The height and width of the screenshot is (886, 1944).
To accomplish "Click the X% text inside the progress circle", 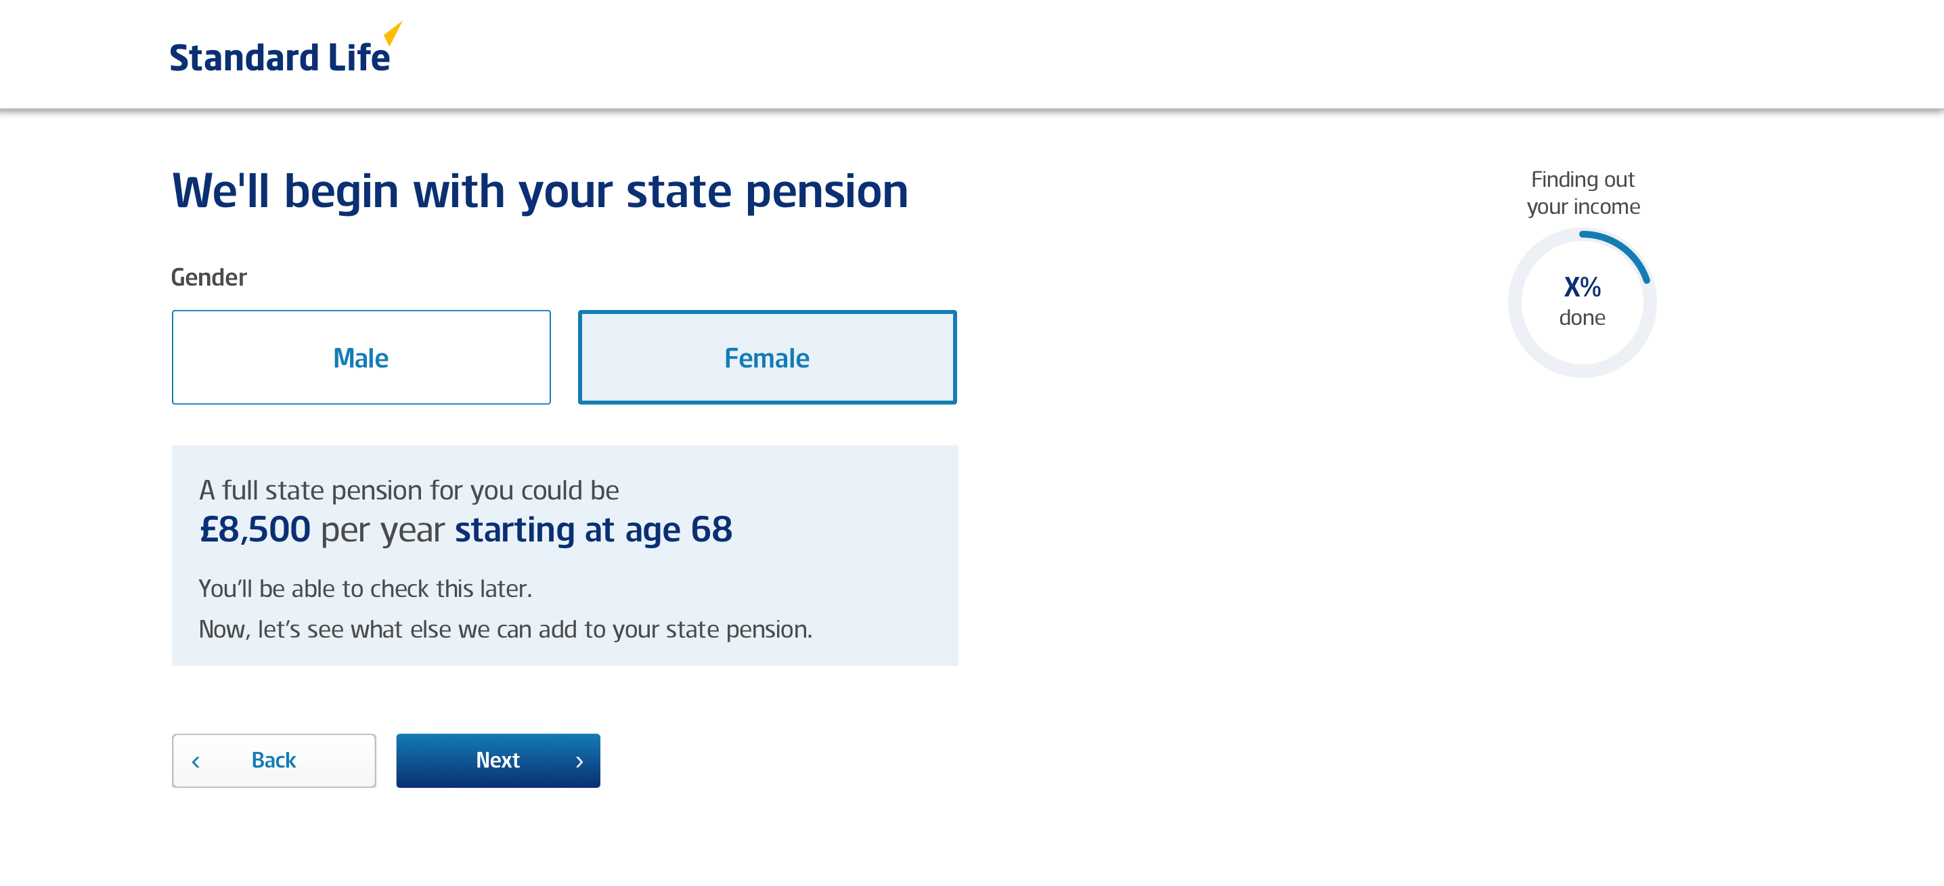I will click(1582, 287).
